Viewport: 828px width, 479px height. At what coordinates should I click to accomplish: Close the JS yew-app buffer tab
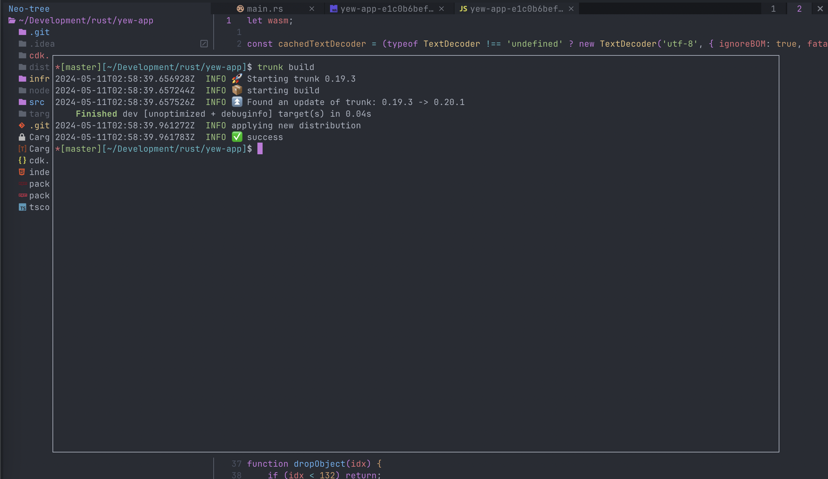pyautogui.click(x=571, y=9)
